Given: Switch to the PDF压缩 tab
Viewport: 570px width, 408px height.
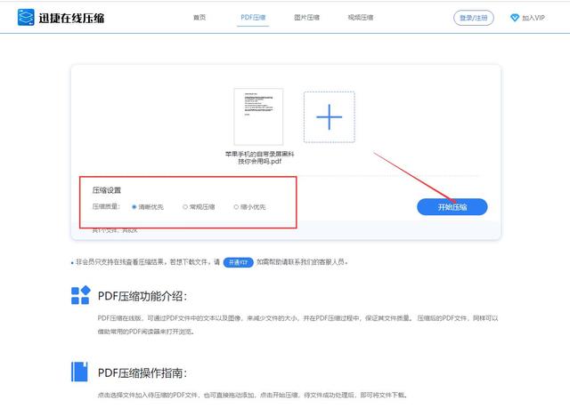Looking at the screenshot, I should click(253, 18).
